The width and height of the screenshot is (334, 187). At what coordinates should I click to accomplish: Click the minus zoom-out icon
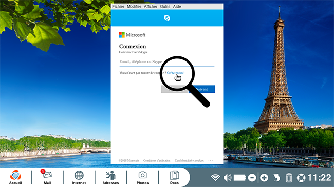(x=252, y=178)
